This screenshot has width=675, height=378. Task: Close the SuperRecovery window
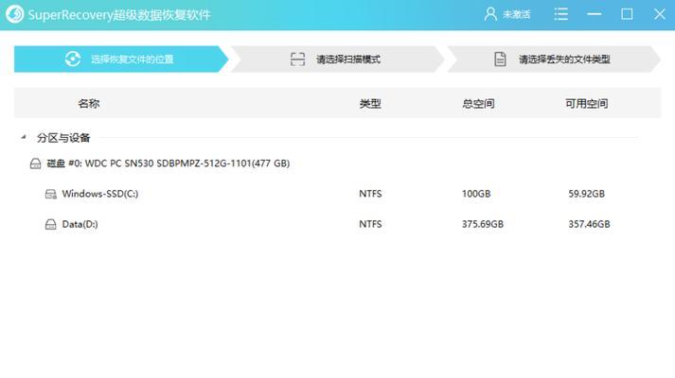coord(660,14)
